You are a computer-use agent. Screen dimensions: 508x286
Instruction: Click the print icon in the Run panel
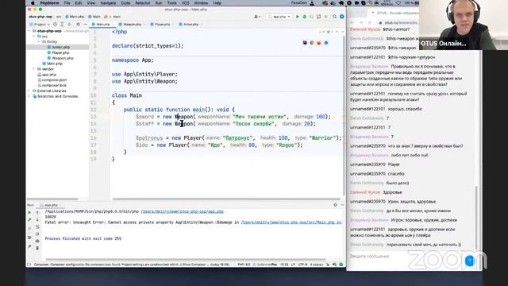click(x=37, y=241)
